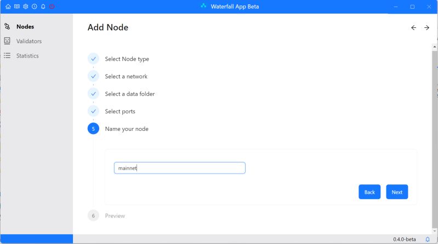The image size is (438, 244).
Task: Open settings gear icon in title bar
Action: tap(26, 7)
